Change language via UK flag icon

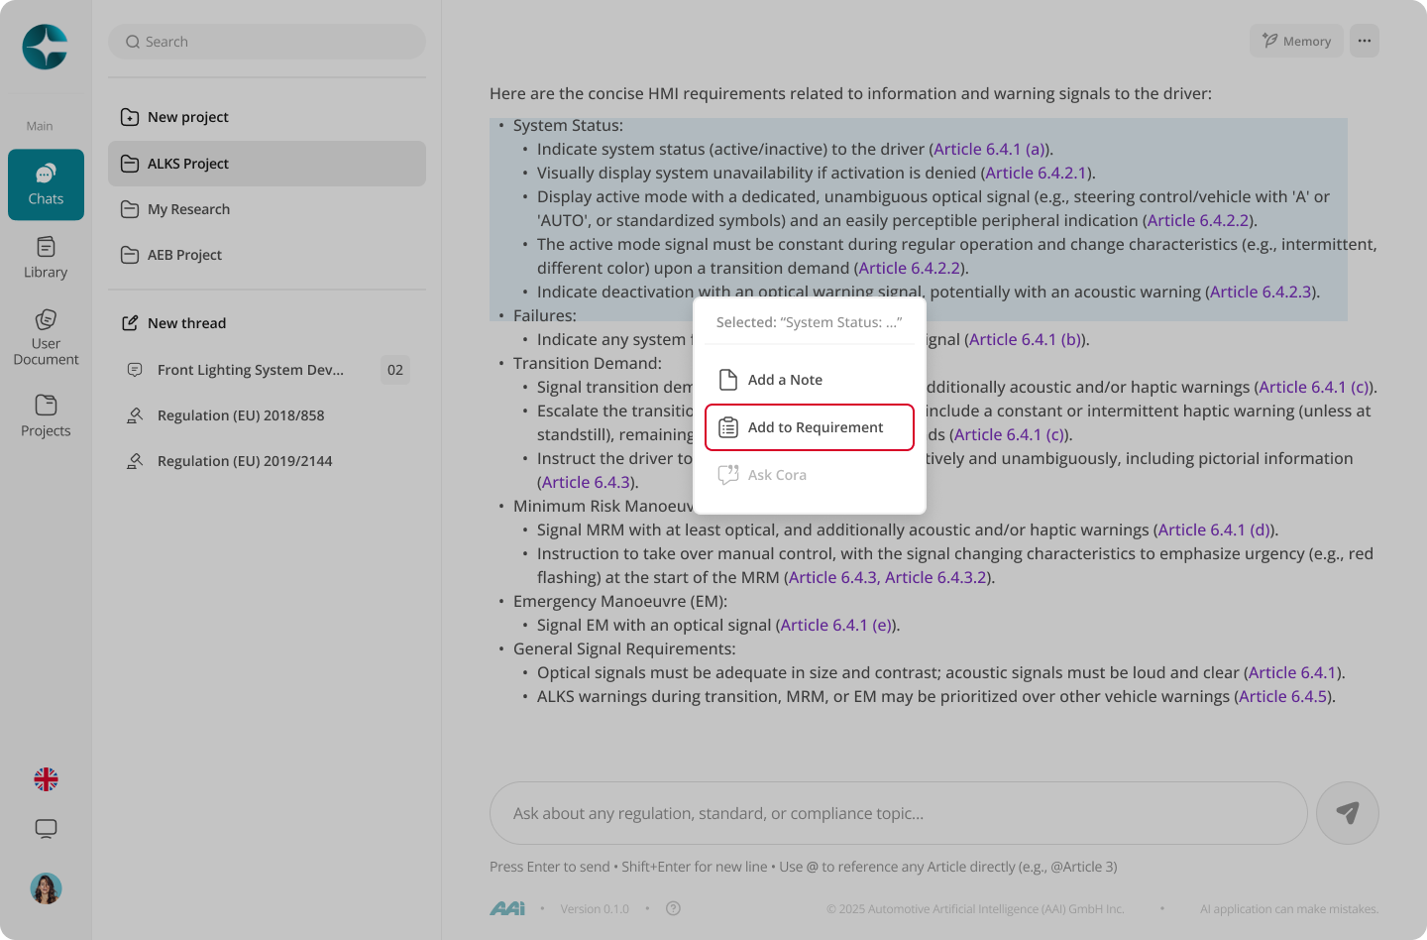(x=46, y=779)
